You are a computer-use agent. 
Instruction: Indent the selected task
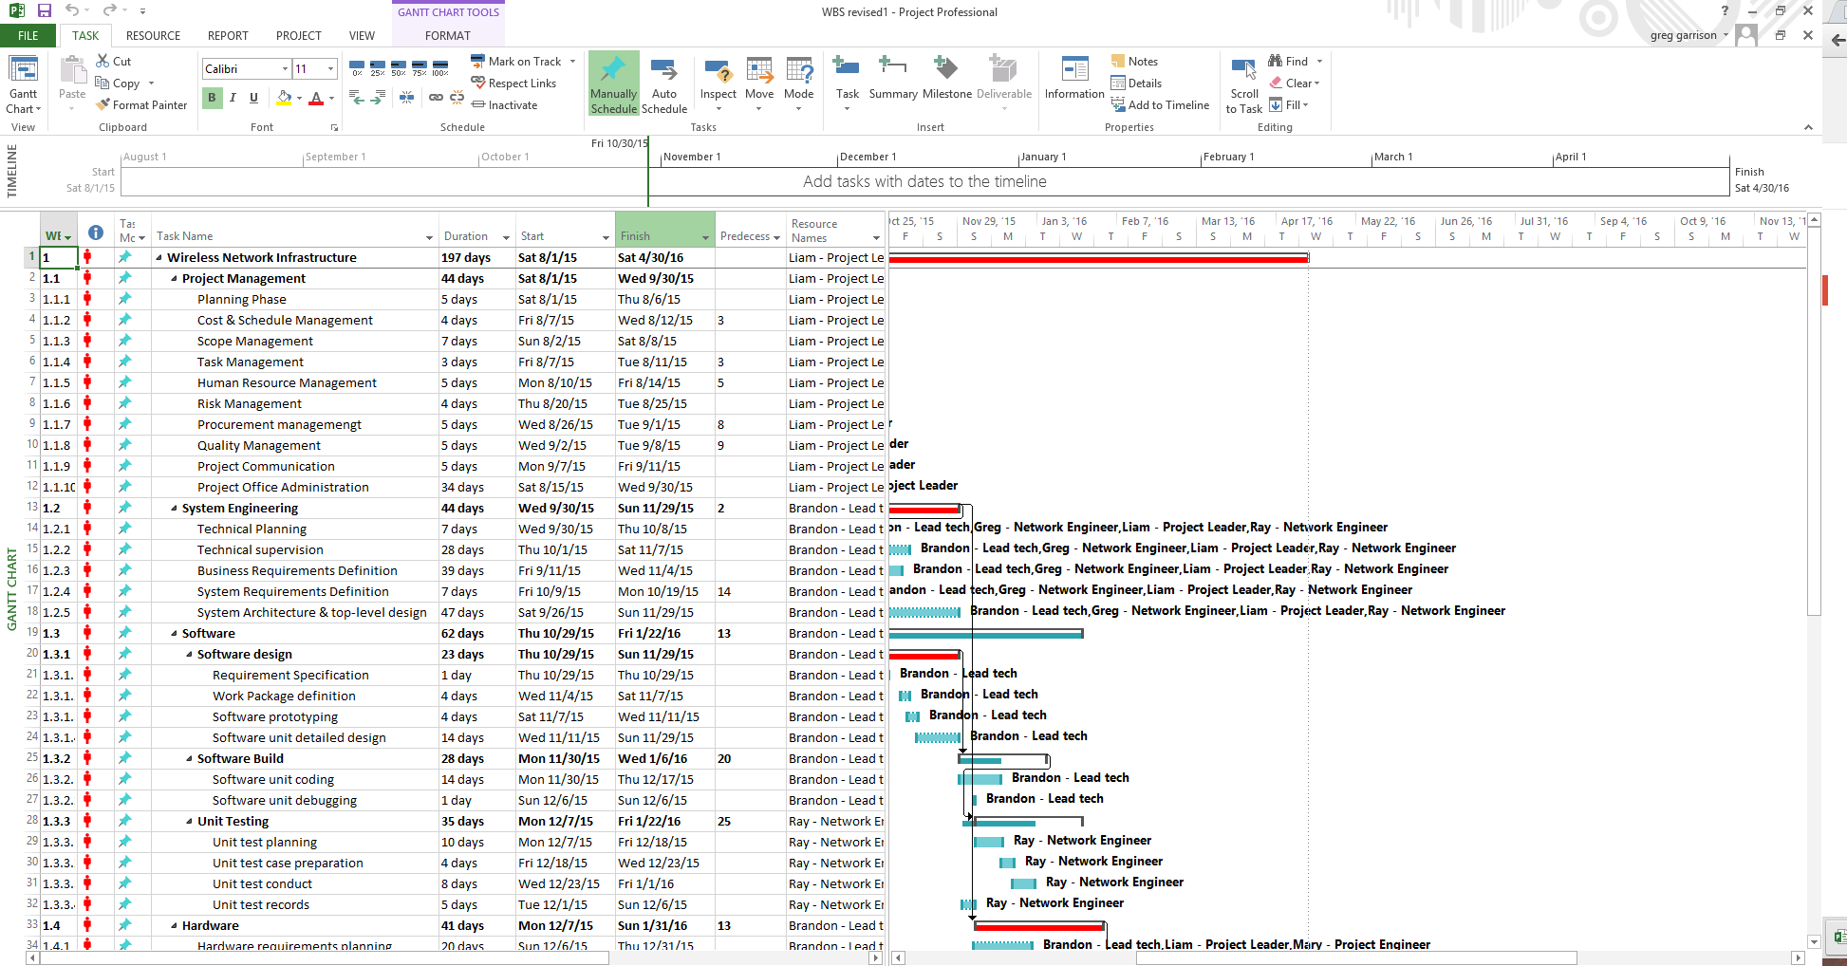378,97
